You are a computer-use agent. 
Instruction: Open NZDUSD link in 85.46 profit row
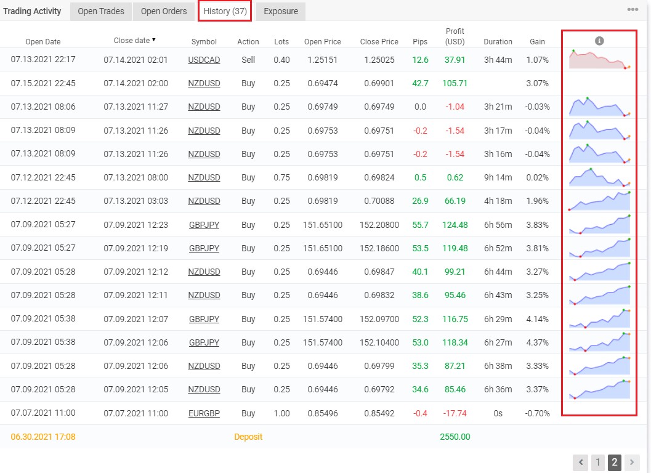tap(204, 389)
